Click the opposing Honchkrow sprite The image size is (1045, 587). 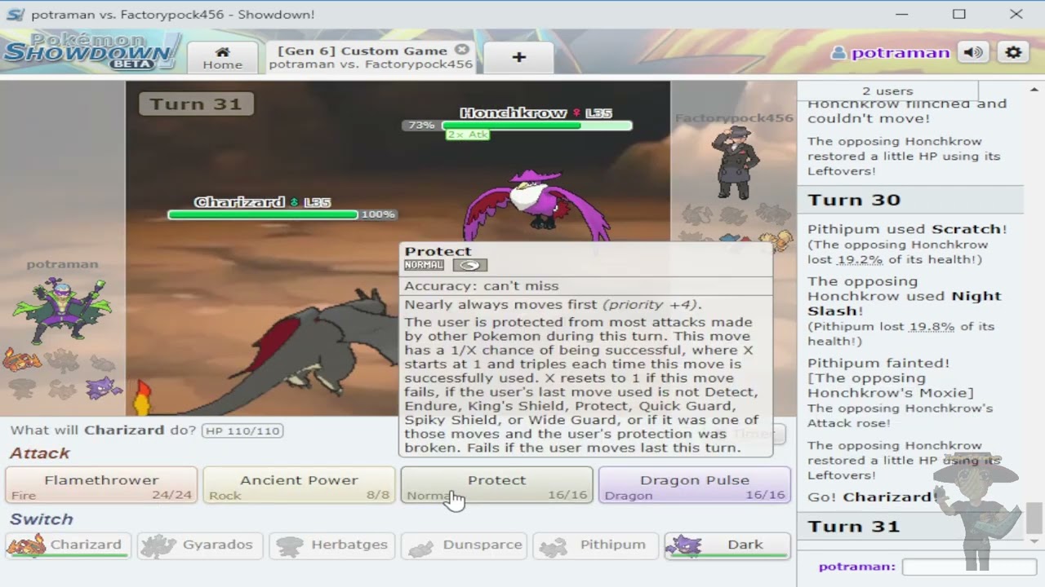tap(536, 205)
